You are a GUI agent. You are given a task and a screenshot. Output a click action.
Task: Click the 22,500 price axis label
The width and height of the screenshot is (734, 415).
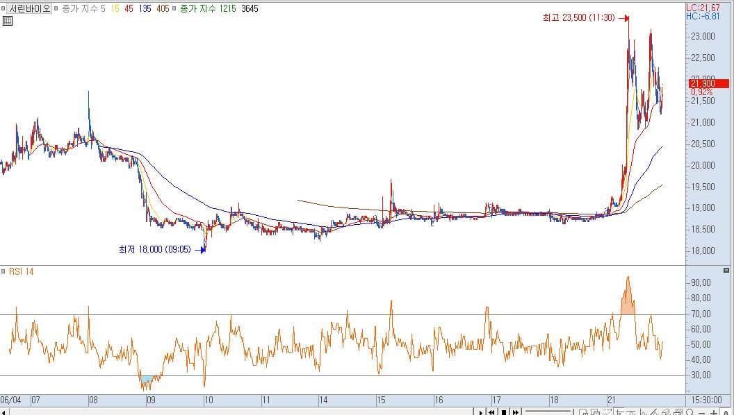[x=703, y=58]
